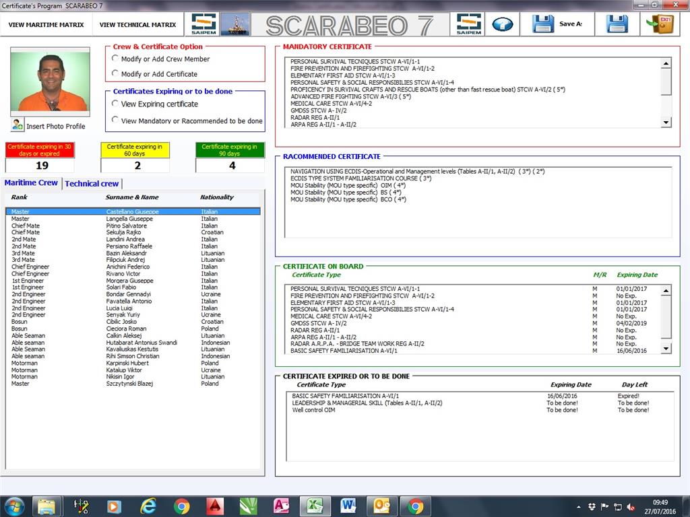Click the left Saipem logo icon
Screen dimensions: 690x517
tap(203, 24)
